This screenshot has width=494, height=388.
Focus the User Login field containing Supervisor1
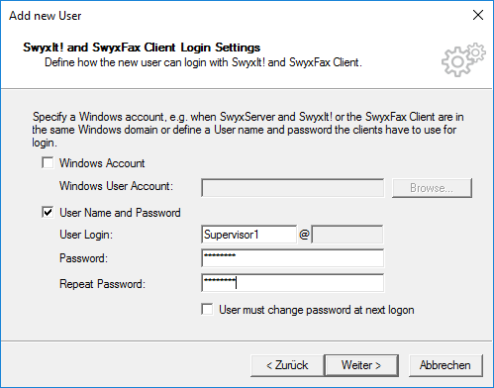249,235
